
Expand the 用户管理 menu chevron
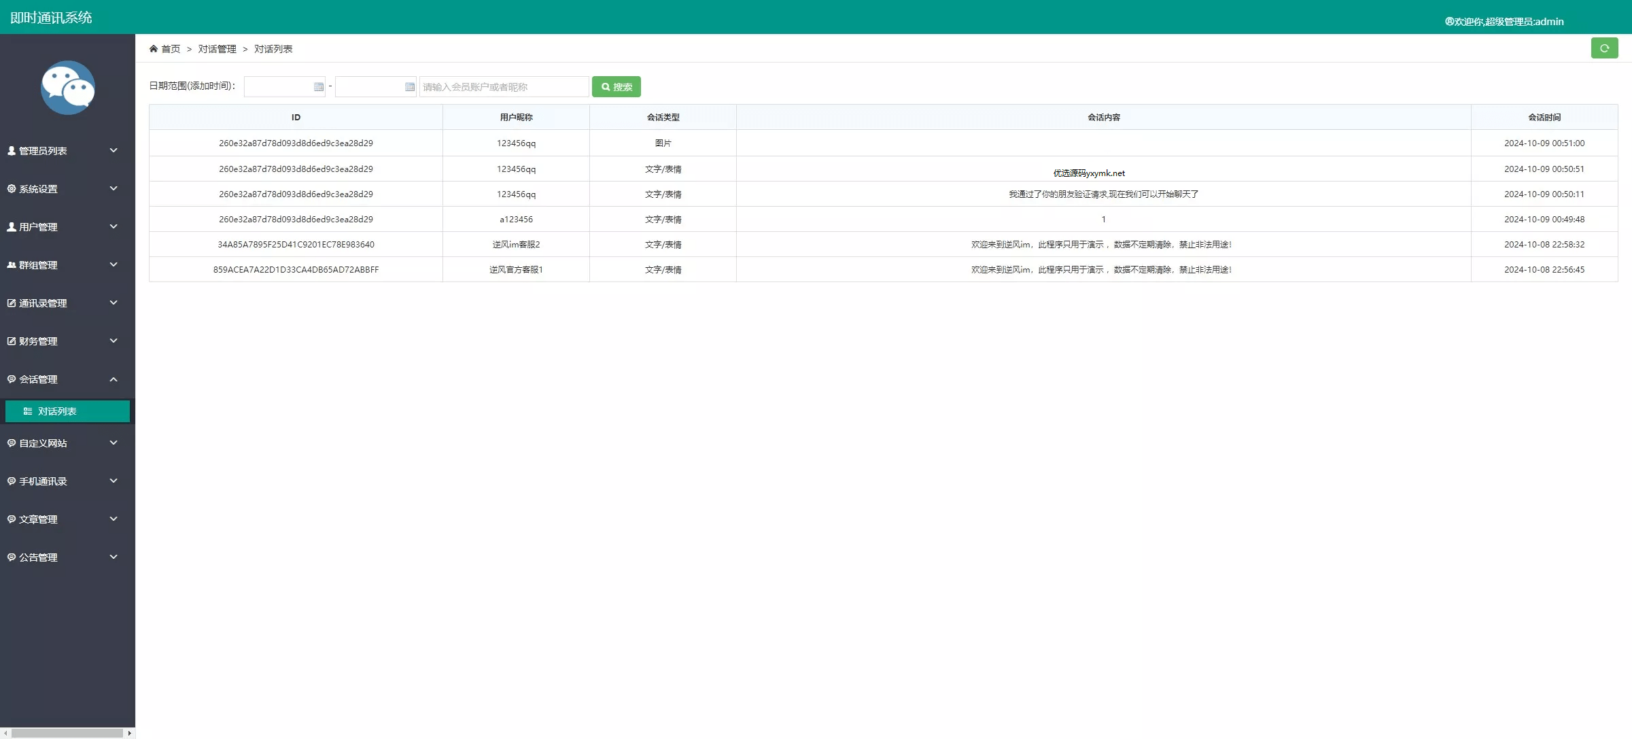click(114, 226)
